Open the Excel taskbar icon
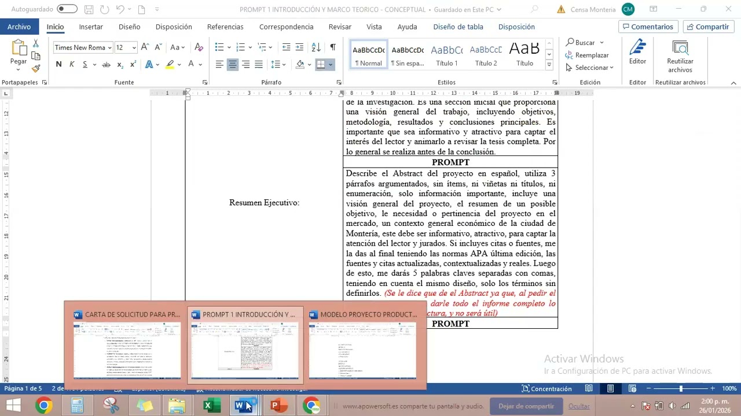This screenshot has width=741, height=416. pos(211,406)
